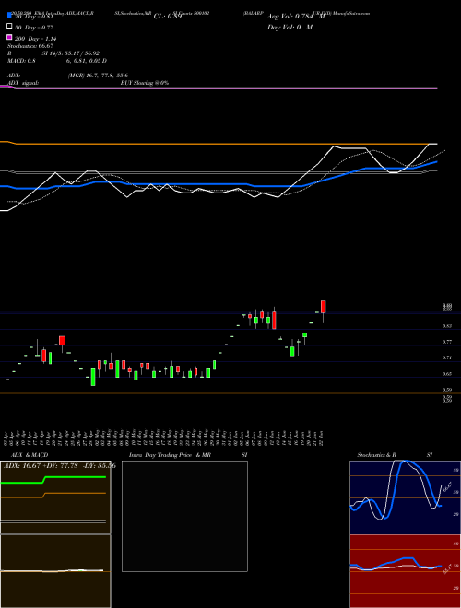
Task: Click the 'CL: 0.89' closing price label
Action: click(x=168, y=17)
